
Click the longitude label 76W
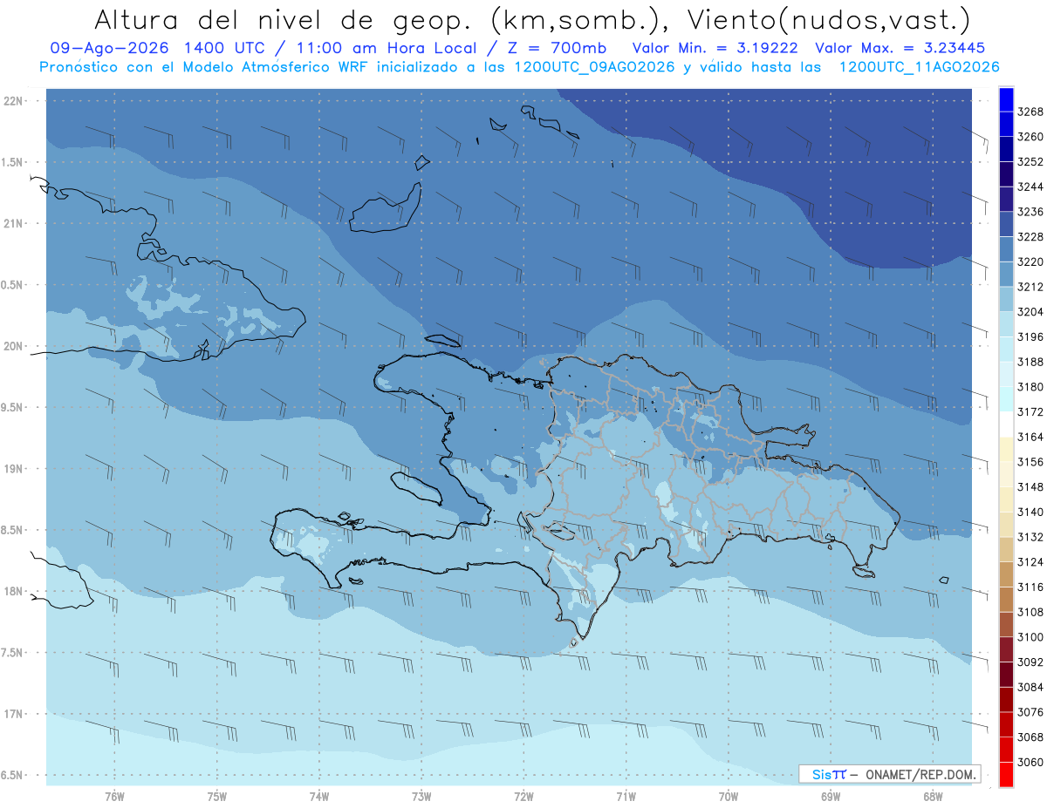(114, 796)
